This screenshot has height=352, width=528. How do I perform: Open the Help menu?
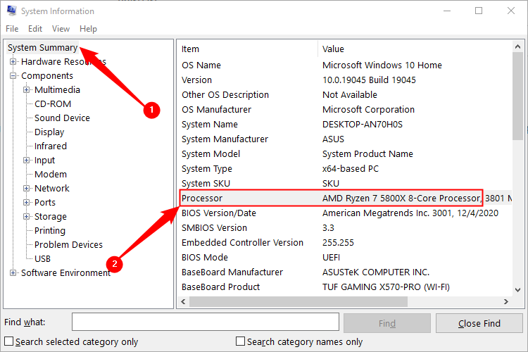pyautogui.click(x=88, y=29)
